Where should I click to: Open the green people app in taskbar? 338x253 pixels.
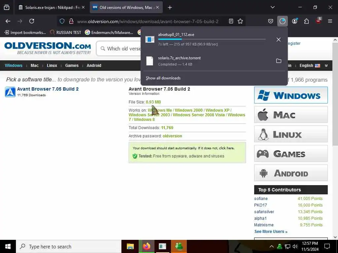(179, 246)
